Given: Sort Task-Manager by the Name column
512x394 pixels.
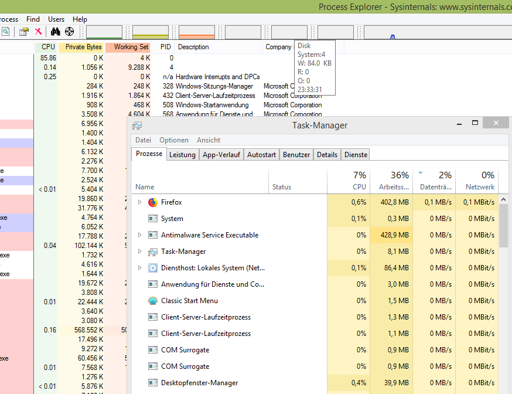Looking at the screenshot, I should coord(200,181).
